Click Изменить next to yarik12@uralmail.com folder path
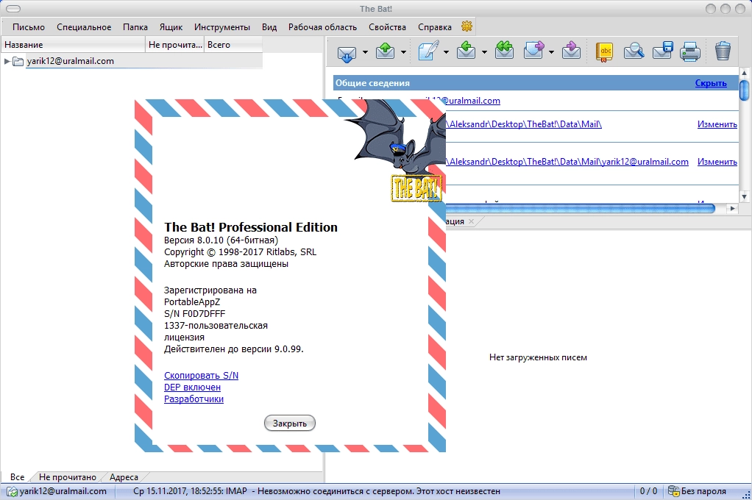This screenshot has height=500, width=752. point(717,162)
